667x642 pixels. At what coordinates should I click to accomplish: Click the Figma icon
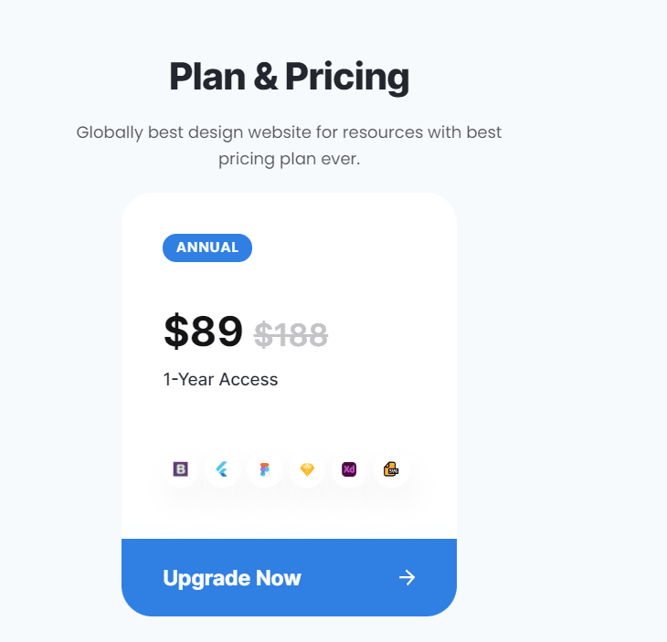[x=265, y=469]
